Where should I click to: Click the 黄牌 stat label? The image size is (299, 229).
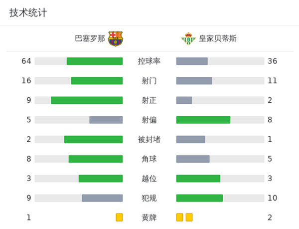(149, 218)
